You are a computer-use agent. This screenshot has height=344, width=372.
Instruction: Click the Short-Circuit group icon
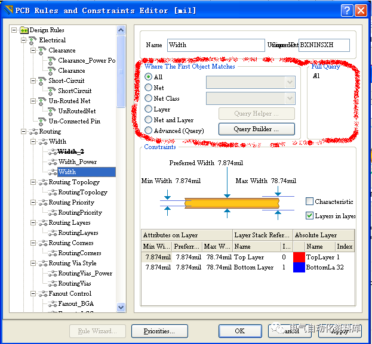point(42,81)
